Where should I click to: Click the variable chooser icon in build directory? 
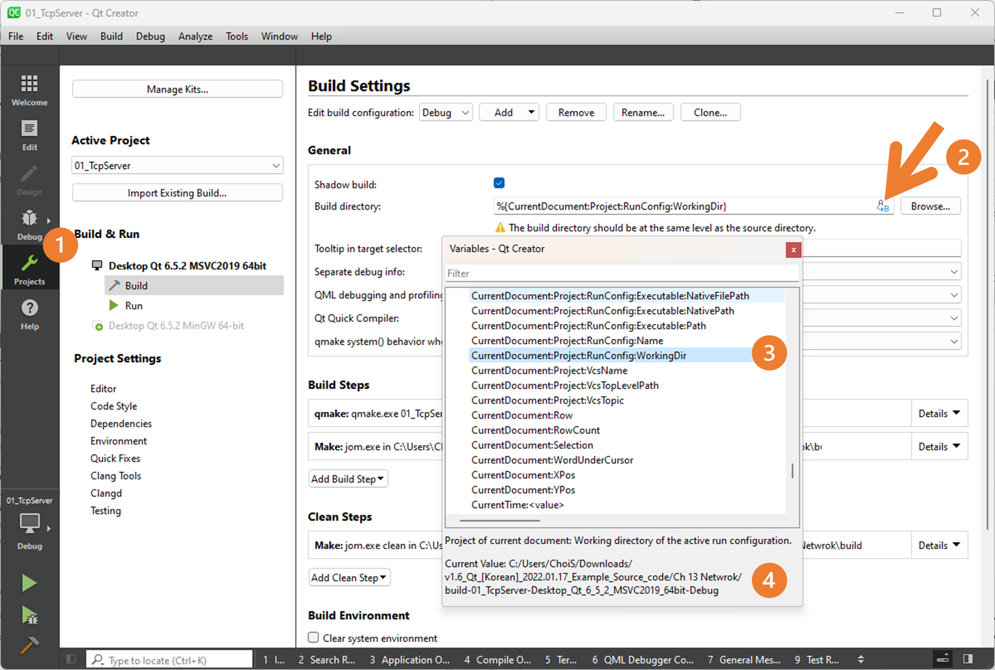coord(882,206)
